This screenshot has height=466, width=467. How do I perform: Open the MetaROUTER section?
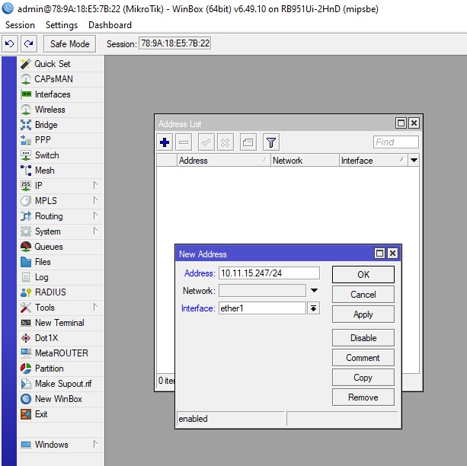pos(61,353)
